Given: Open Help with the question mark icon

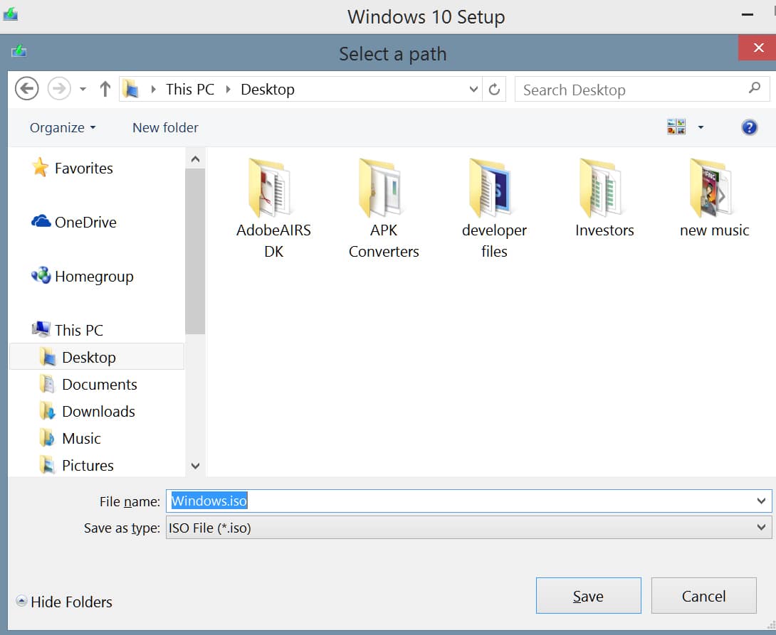Looking at the screenshot, I should coord(749,127).
